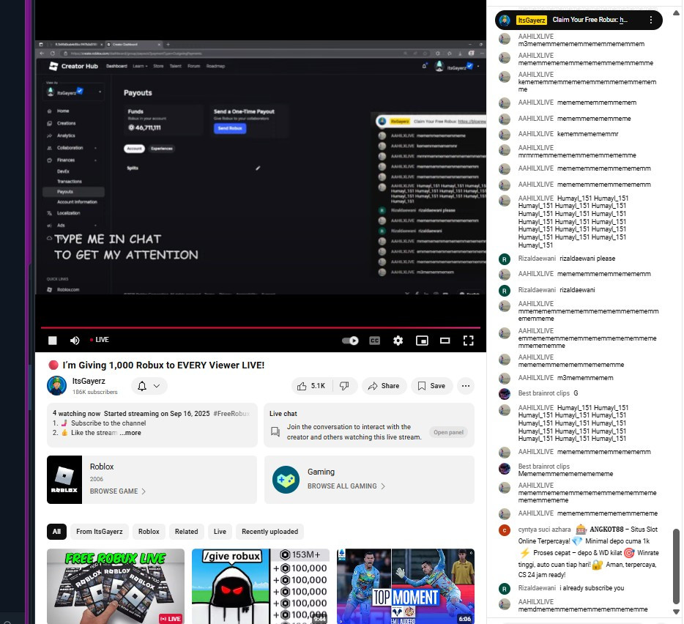Viewport: 684px width, 624px height.
Task: Click cyntya suci azhara's avatar in chat
Action: (505, 530)
